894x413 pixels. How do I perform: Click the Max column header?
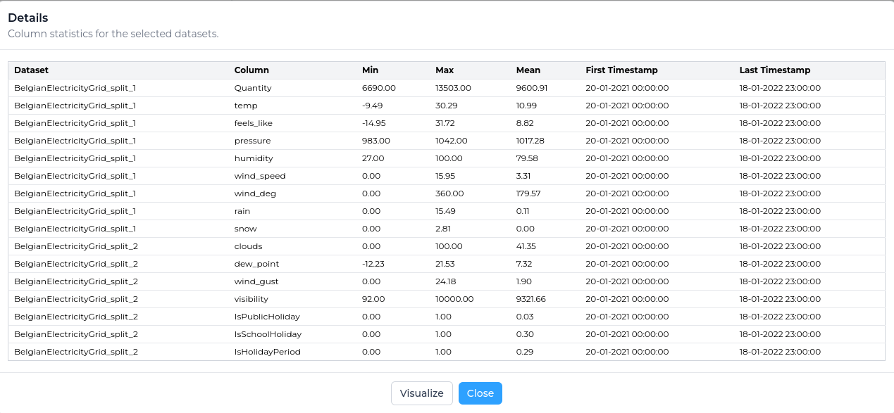(x=445, y=70)
